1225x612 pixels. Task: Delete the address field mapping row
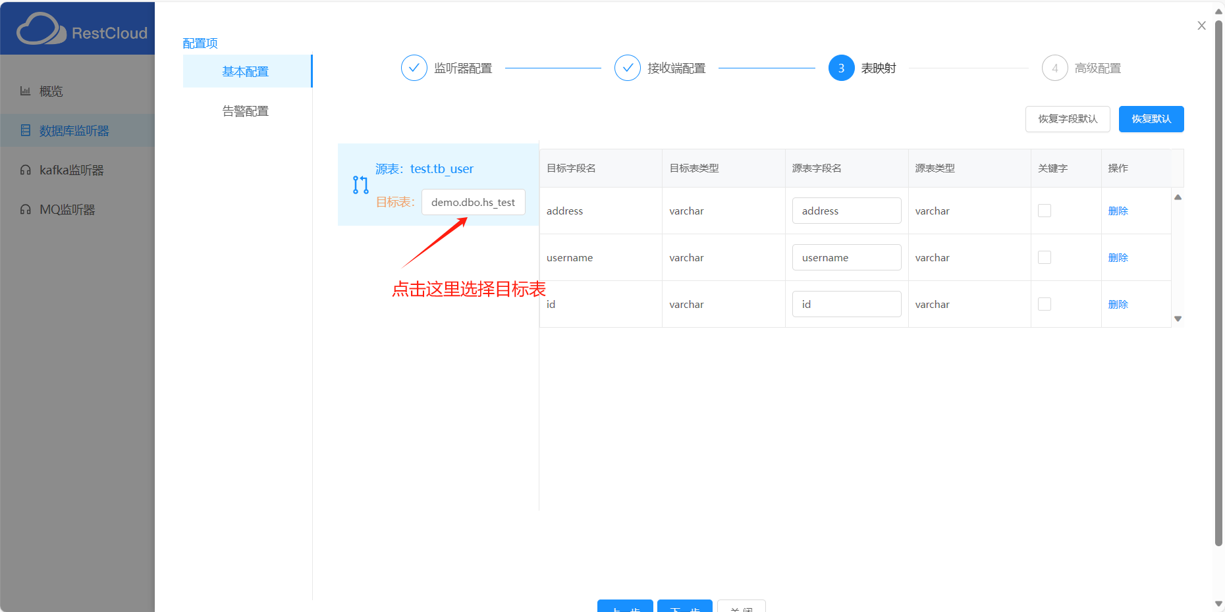(1118, 211)
